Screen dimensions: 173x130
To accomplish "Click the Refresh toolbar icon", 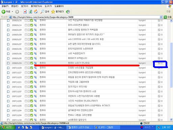I will click(30, 12).
